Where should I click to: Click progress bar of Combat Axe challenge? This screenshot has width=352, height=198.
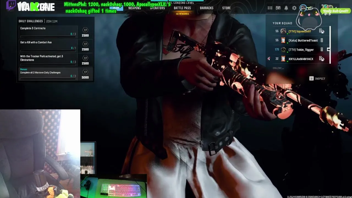pyautogui.click(x=48, y=51)
